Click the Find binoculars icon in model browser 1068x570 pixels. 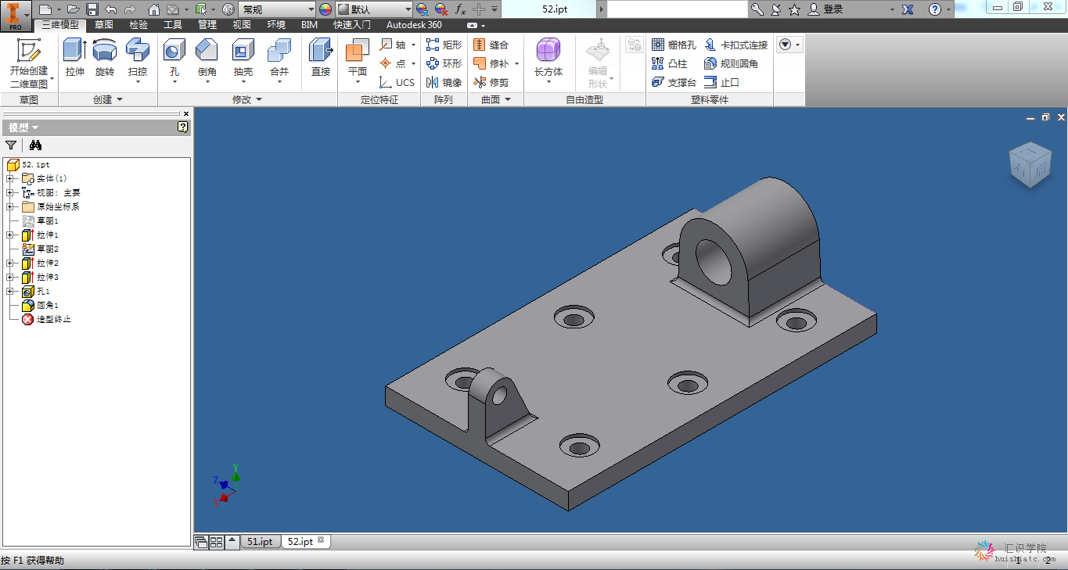point(35,145)
